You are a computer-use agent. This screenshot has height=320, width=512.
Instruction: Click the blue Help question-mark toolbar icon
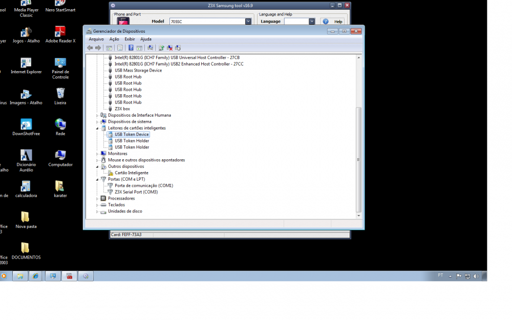tap(131, 48)
